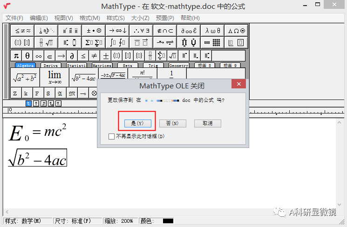Open the Trig tab

coord(153,66)
